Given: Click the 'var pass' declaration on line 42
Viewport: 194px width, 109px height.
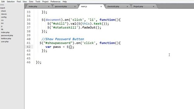Looking at the screenshot, I should (x=53, y=47).
